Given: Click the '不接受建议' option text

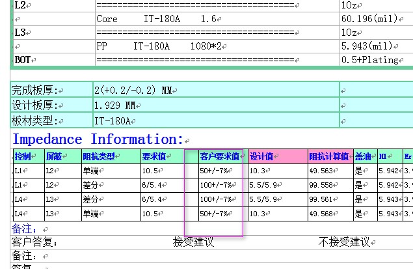Looking at the screenshot, I should [344, 242].
